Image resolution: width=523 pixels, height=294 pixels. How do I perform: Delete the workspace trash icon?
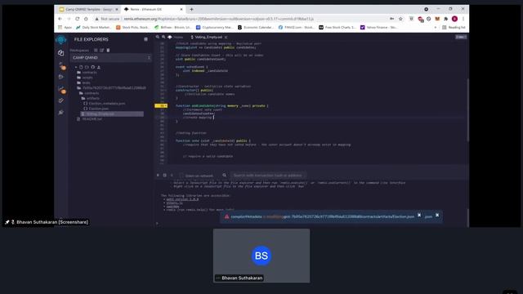108,51
